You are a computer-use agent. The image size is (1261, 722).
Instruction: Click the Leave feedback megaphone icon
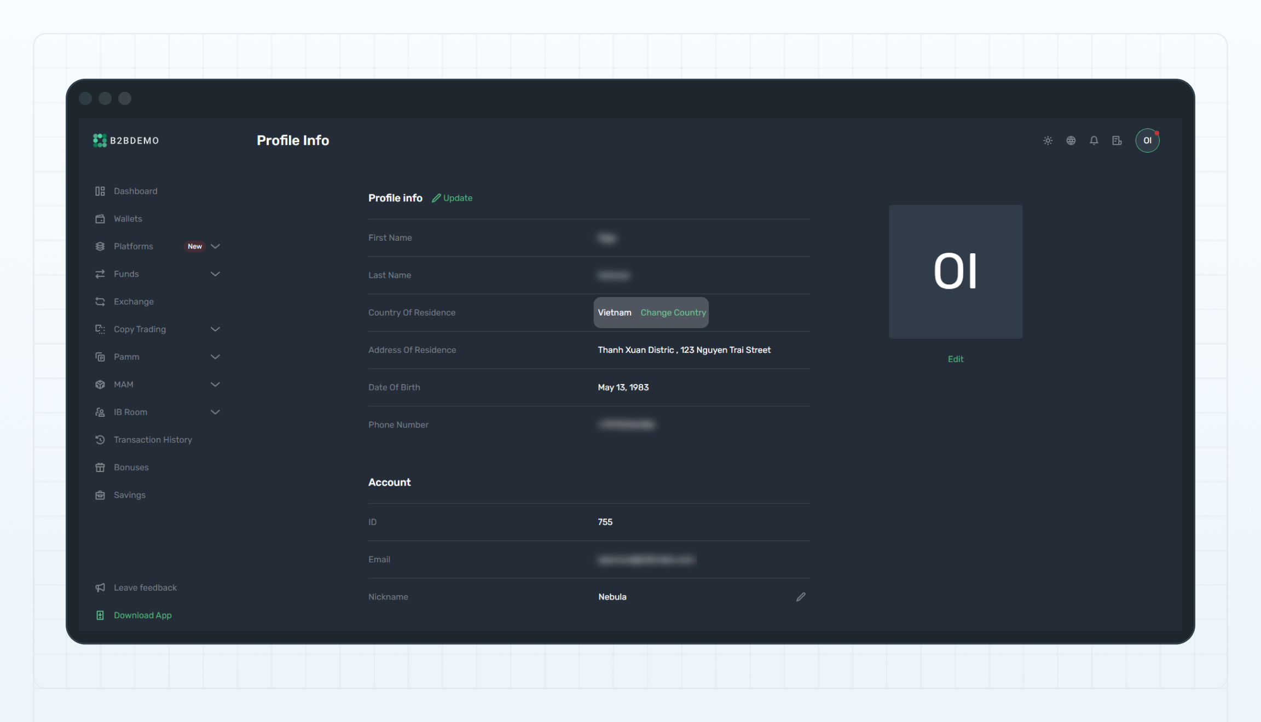point(100,587)
